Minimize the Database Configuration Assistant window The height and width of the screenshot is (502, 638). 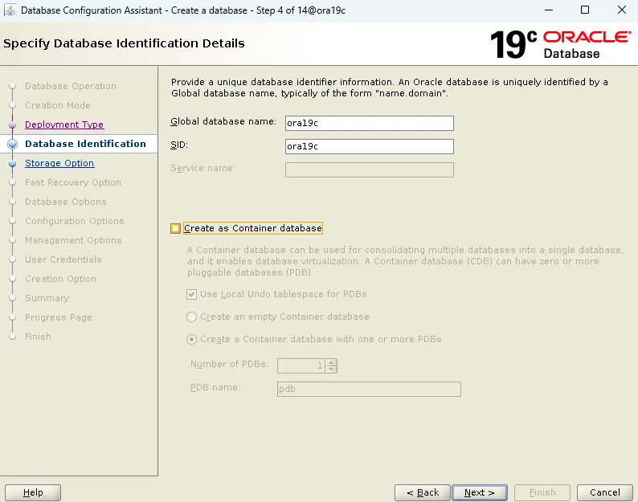tap(549, 10)
